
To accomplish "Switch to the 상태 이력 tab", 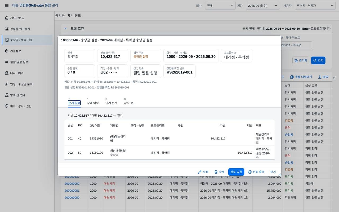I will click(x=93, y=103).
